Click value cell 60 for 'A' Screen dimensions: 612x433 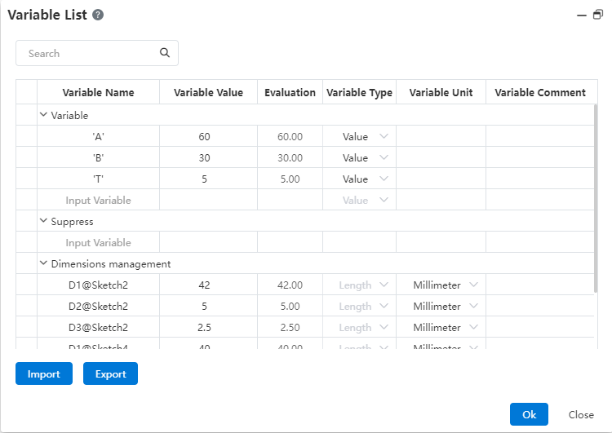tap(208, 136)
